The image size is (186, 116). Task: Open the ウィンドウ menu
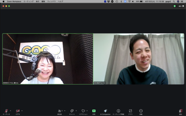(x=51, y=2)
